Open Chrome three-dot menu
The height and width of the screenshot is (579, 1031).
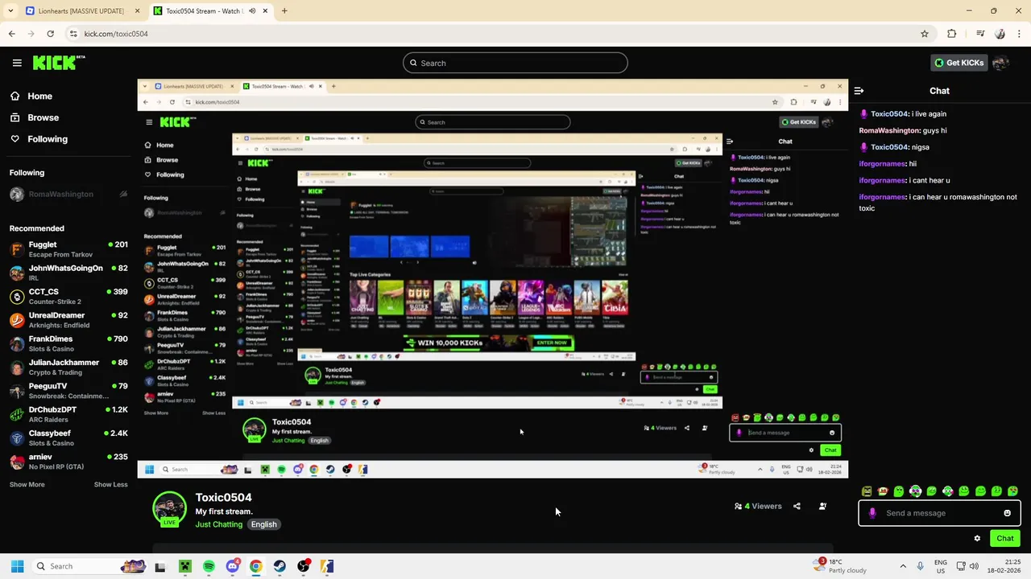pyautogui.click(x=1019, y=34)
